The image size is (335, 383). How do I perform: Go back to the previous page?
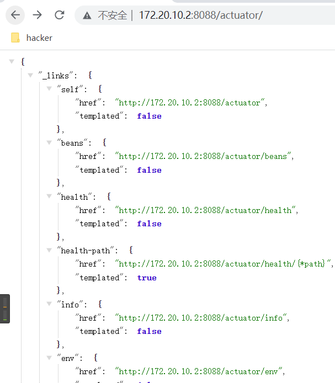15,15
